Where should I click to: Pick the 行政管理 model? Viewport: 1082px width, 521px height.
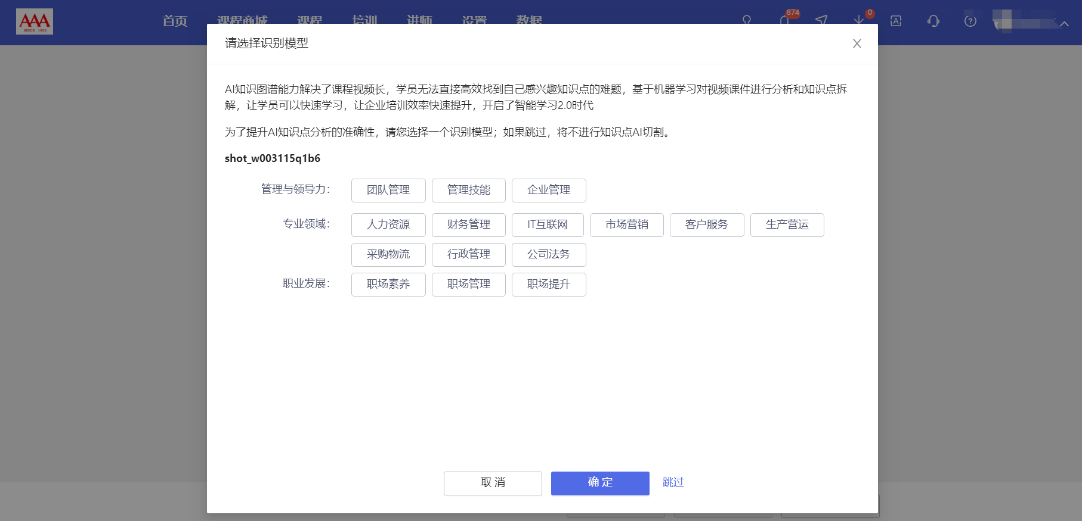pos(469,255)
